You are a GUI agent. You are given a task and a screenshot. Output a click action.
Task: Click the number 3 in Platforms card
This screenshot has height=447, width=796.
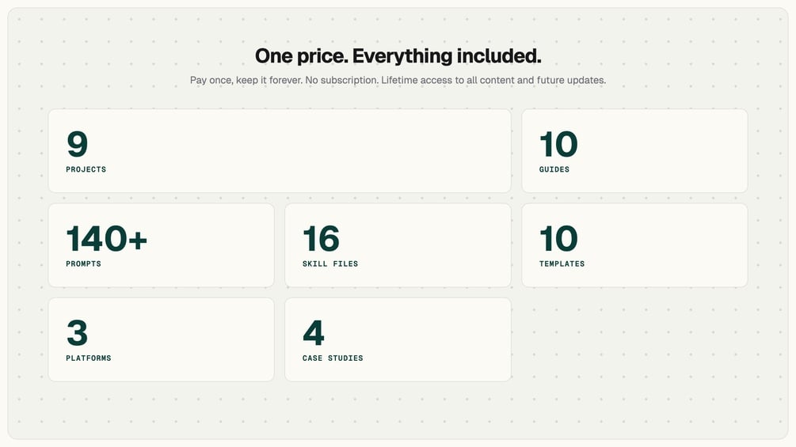77,333
